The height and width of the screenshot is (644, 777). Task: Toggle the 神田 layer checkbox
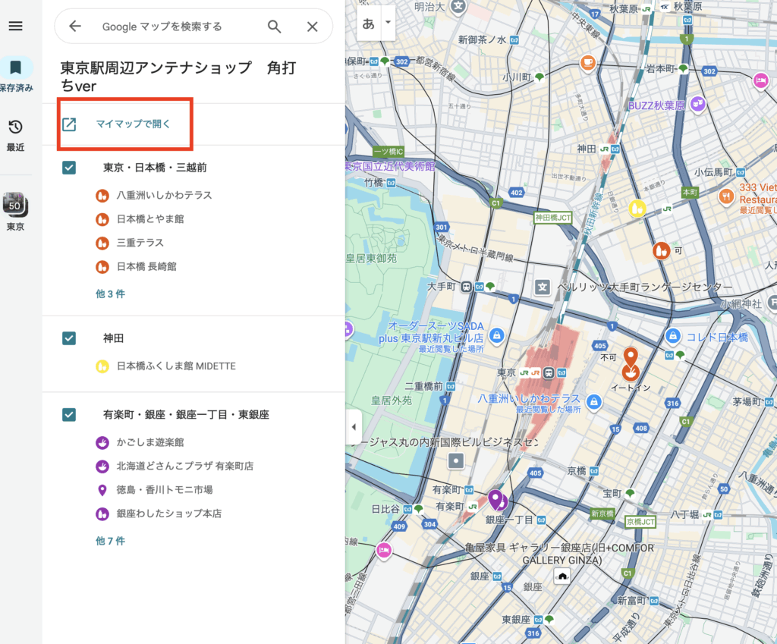pos(69,338)
